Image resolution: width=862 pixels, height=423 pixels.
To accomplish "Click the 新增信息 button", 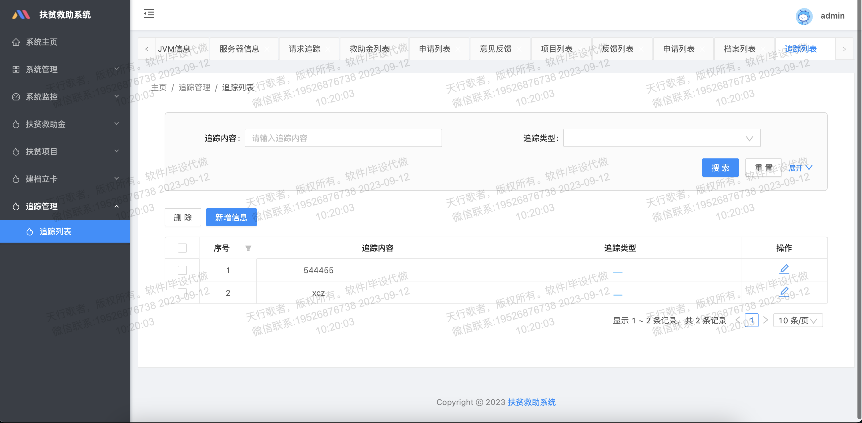I will point(231,217).
